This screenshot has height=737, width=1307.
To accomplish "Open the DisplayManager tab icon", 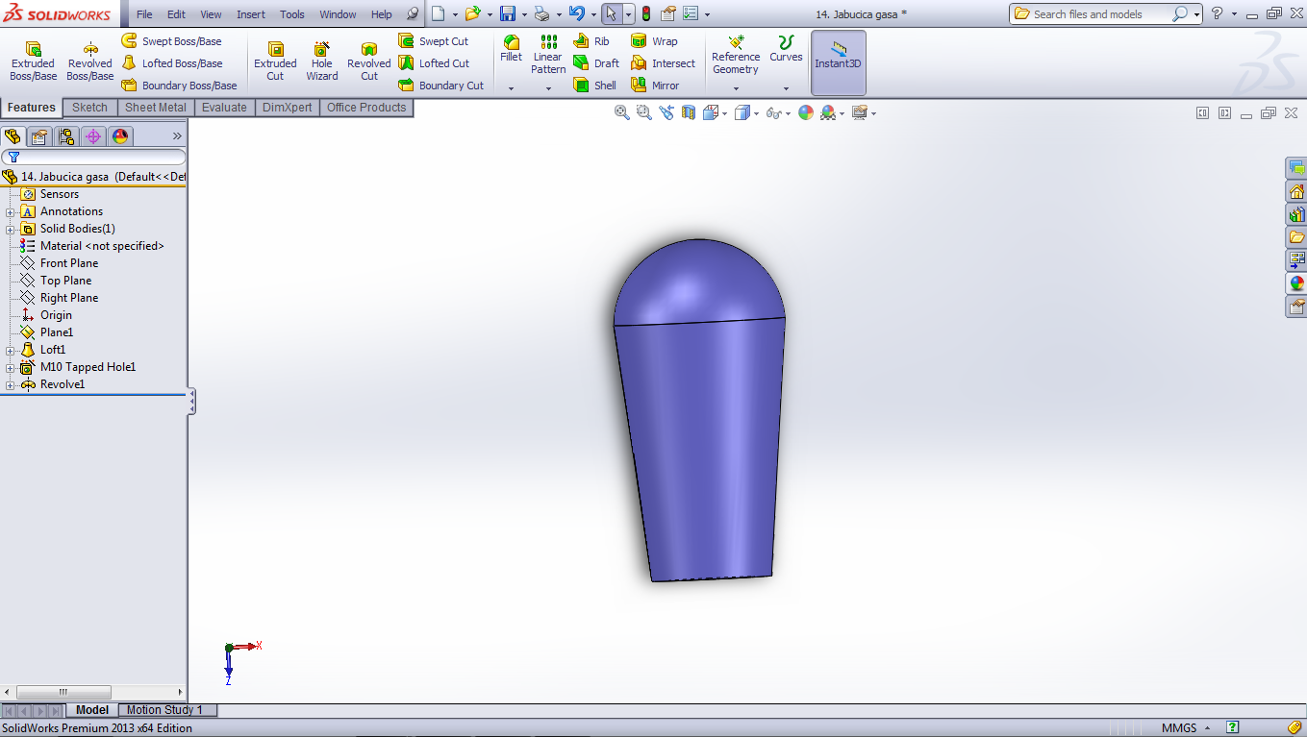I will point(120,136).
